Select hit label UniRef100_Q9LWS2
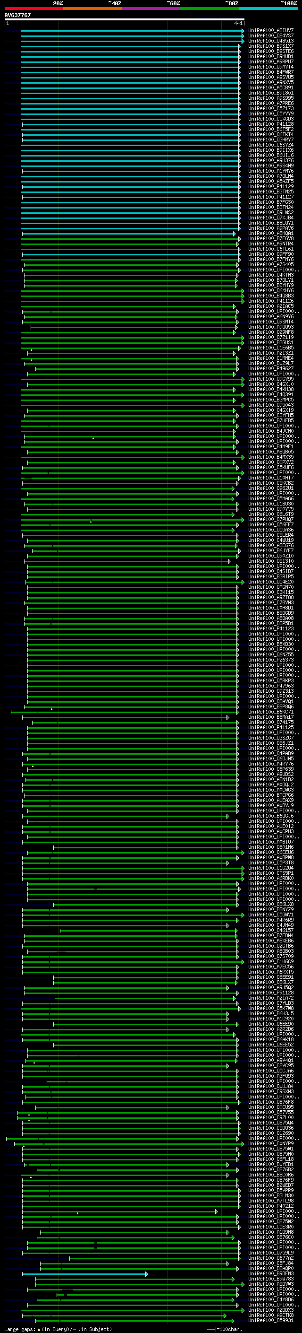 pyautogui.click(x=271, y=213)
